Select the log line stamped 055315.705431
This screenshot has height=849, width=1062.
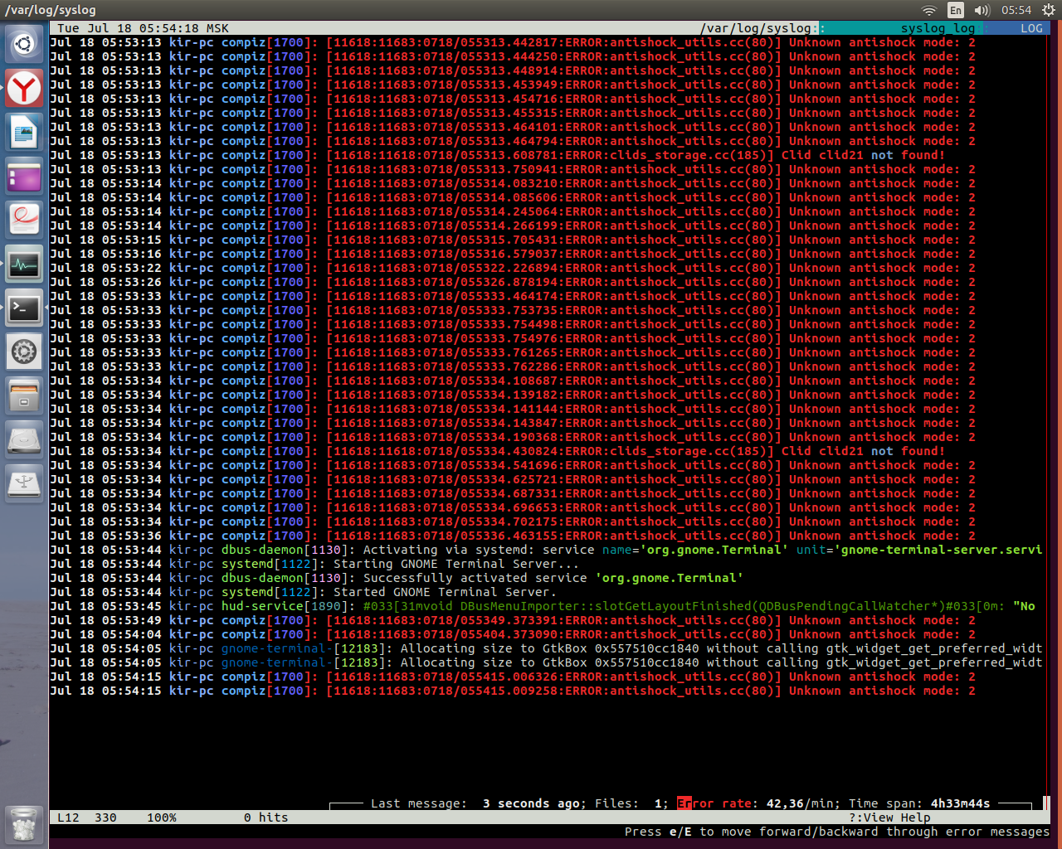(513, 240)
